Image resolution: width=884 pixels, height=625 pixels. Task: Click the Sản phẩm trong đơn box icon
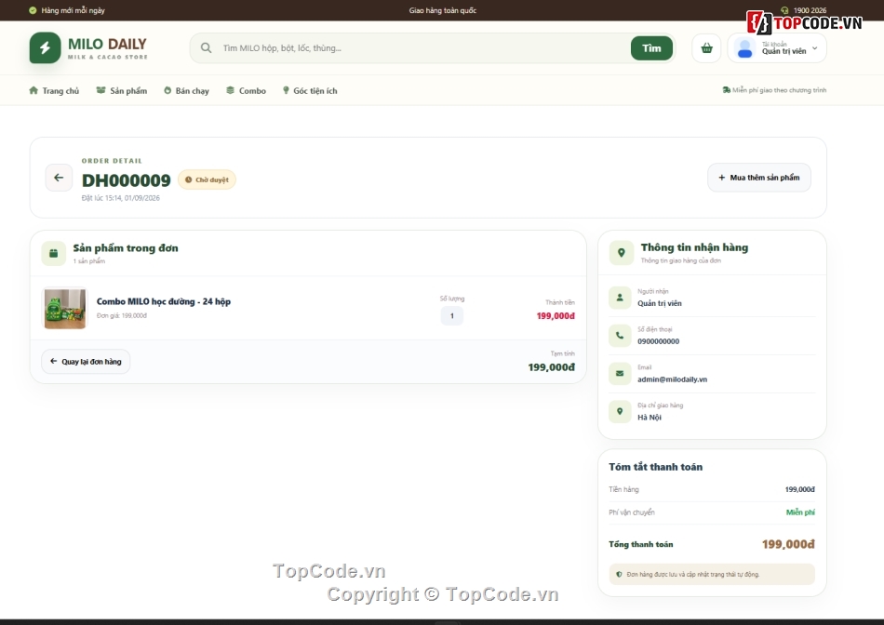click(54, 254)
